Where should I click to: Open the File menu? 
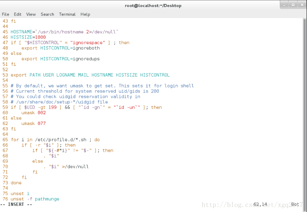5,14
